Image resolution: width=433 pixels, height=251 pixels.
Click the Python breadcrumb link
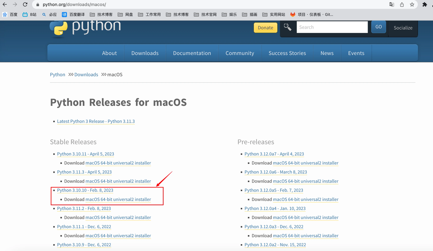[x=57, y=74]
